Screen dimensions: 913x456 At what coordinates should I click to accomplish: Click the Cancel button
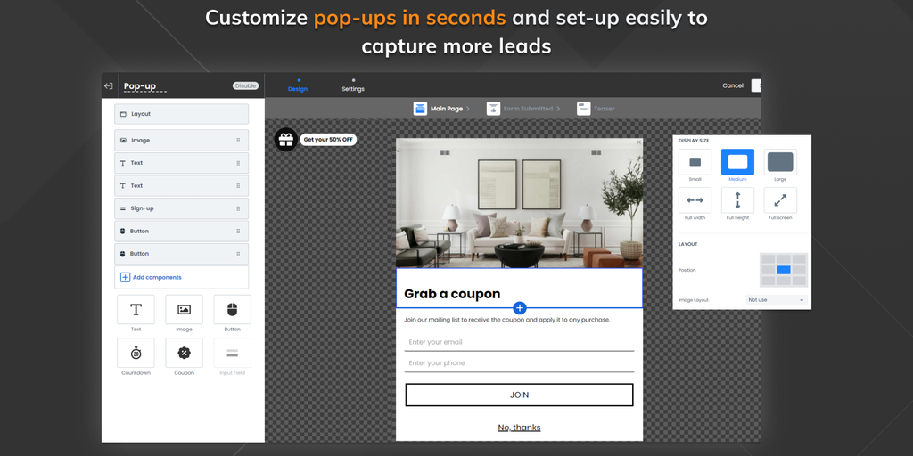[732, 86]
